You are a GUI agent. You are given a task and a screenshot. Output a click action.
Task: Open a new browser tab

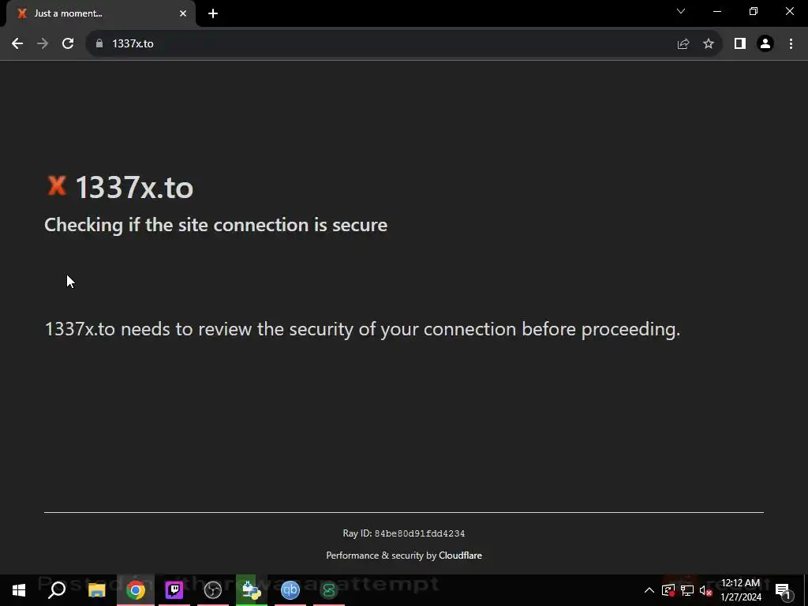(213, 13)
